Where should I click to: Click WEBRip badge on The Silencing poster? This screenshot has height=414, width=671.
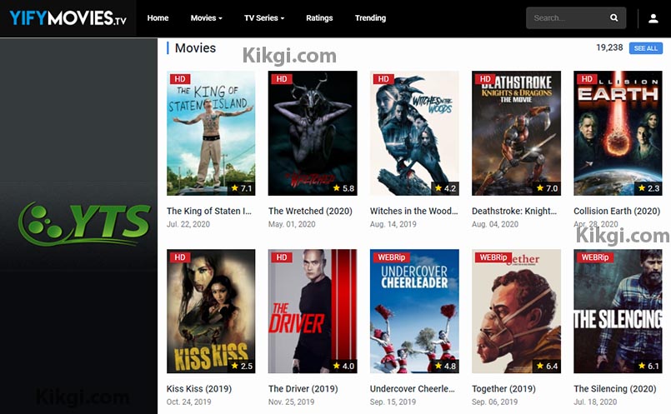[x=595, y=257]
